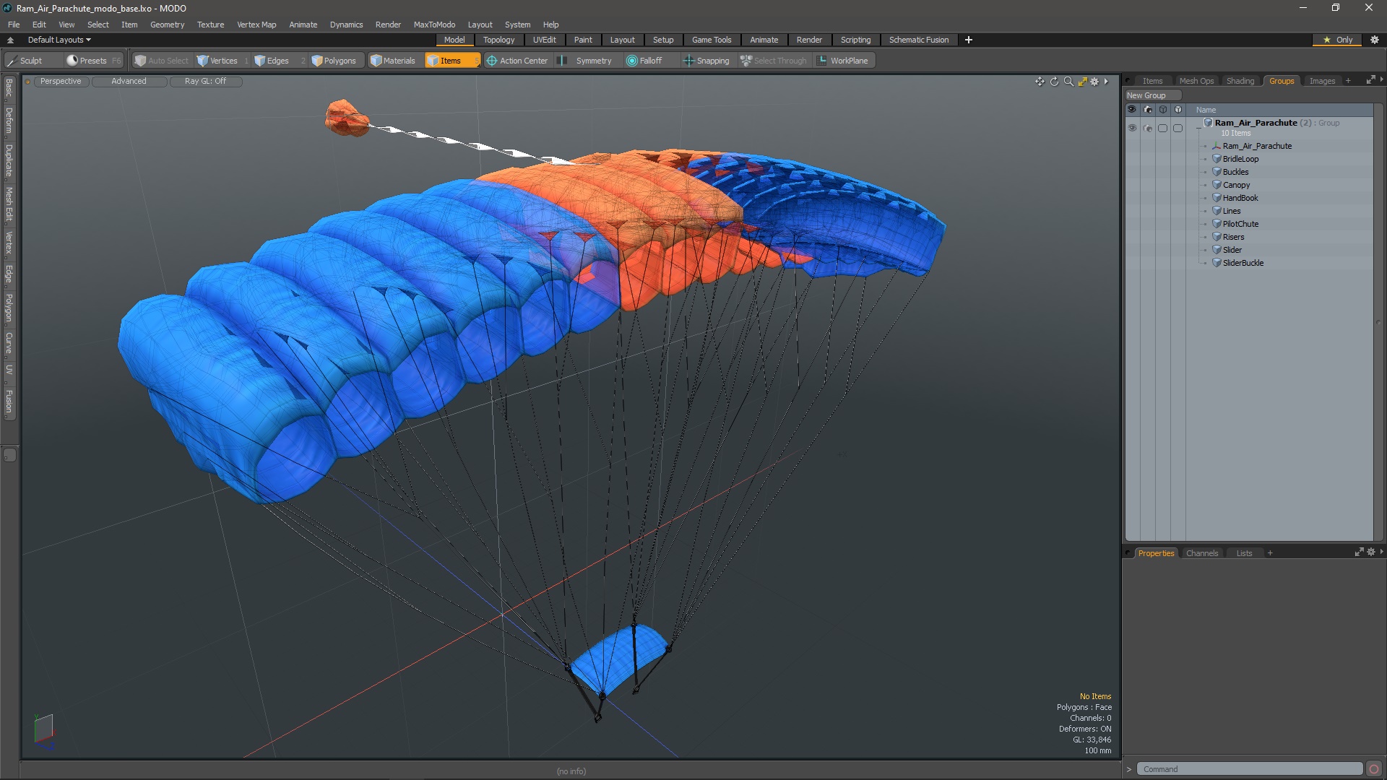
Task: Click the viewport zoom magnifier icon
Action: click(1068, 82)
